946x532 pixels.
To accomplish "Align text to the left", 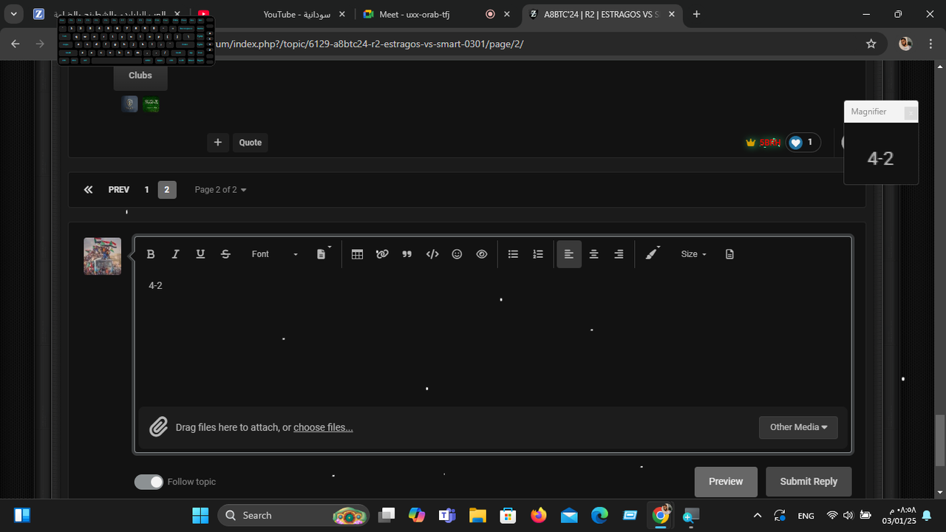I will [569, 254].
